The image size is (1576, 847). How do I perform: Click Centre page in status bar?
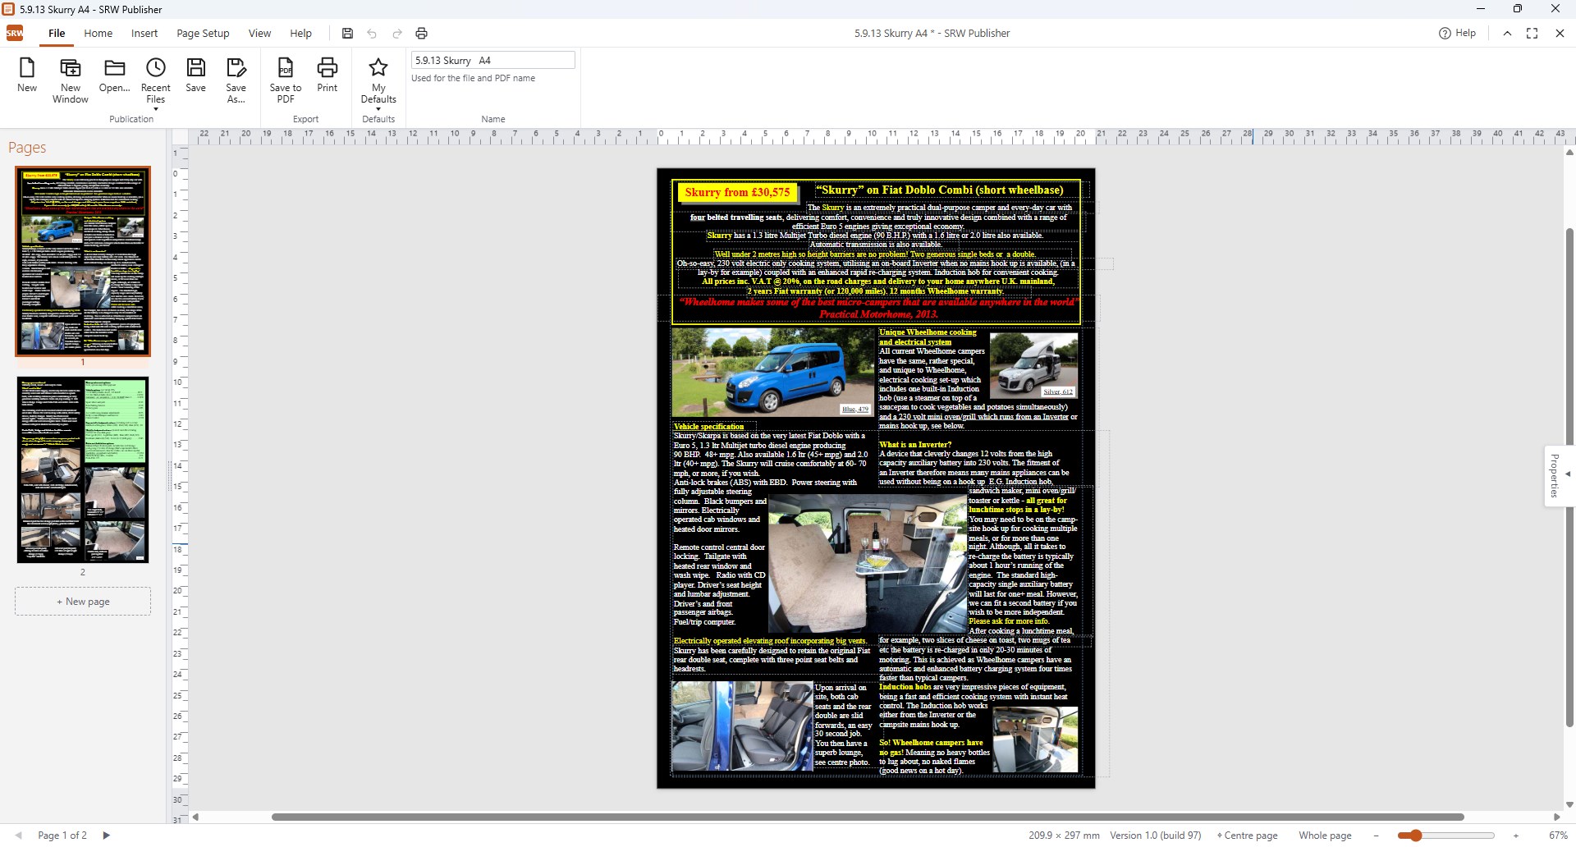point(1247,836)
